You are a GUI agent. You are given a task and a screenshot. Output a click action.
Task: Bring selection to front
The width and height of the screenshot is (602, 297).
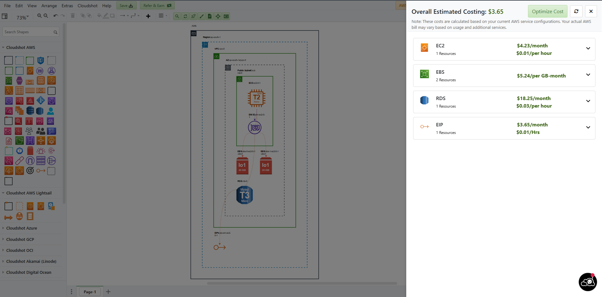pos(83,16)
